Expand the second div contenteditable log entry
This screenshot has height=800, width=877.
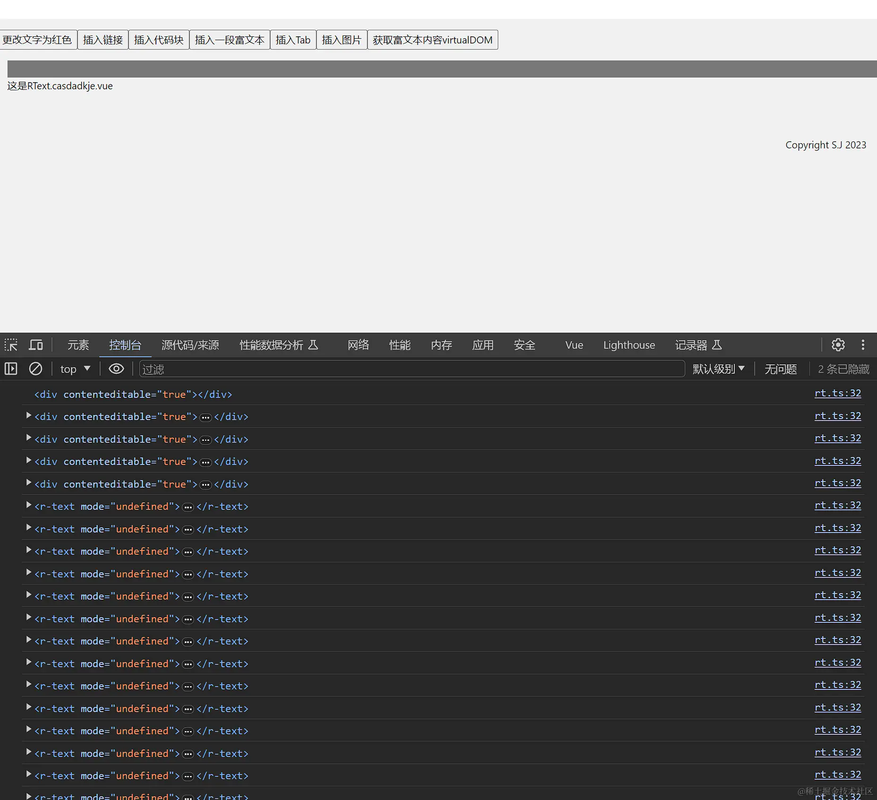click(x=29, y=415)
